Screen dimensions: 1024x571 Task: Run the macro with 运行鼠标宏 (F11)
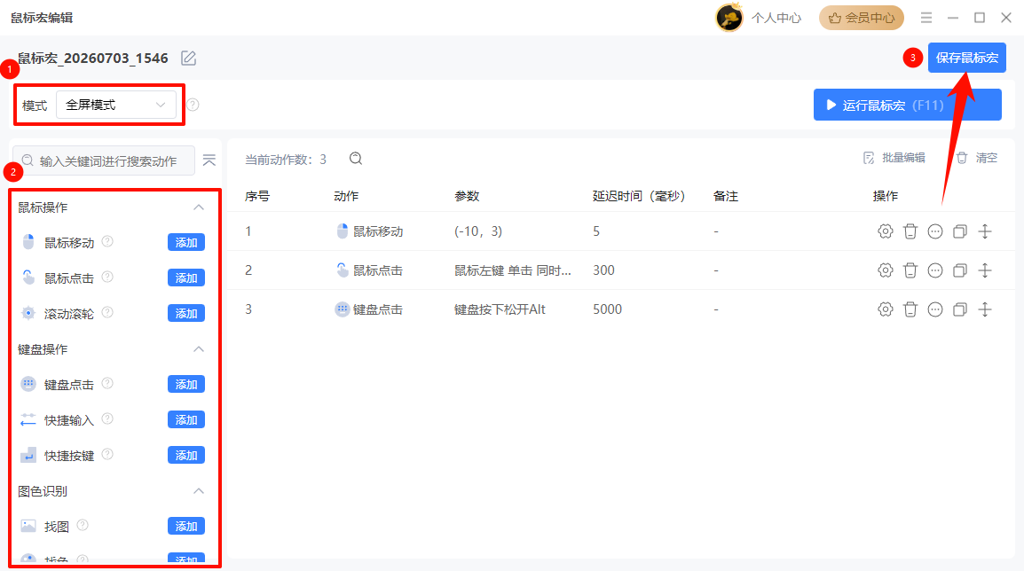pos(907,105)
